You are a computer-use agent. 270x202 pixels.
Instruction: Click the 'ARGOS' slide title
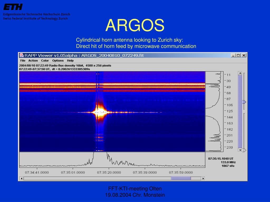tap(135, 25)
